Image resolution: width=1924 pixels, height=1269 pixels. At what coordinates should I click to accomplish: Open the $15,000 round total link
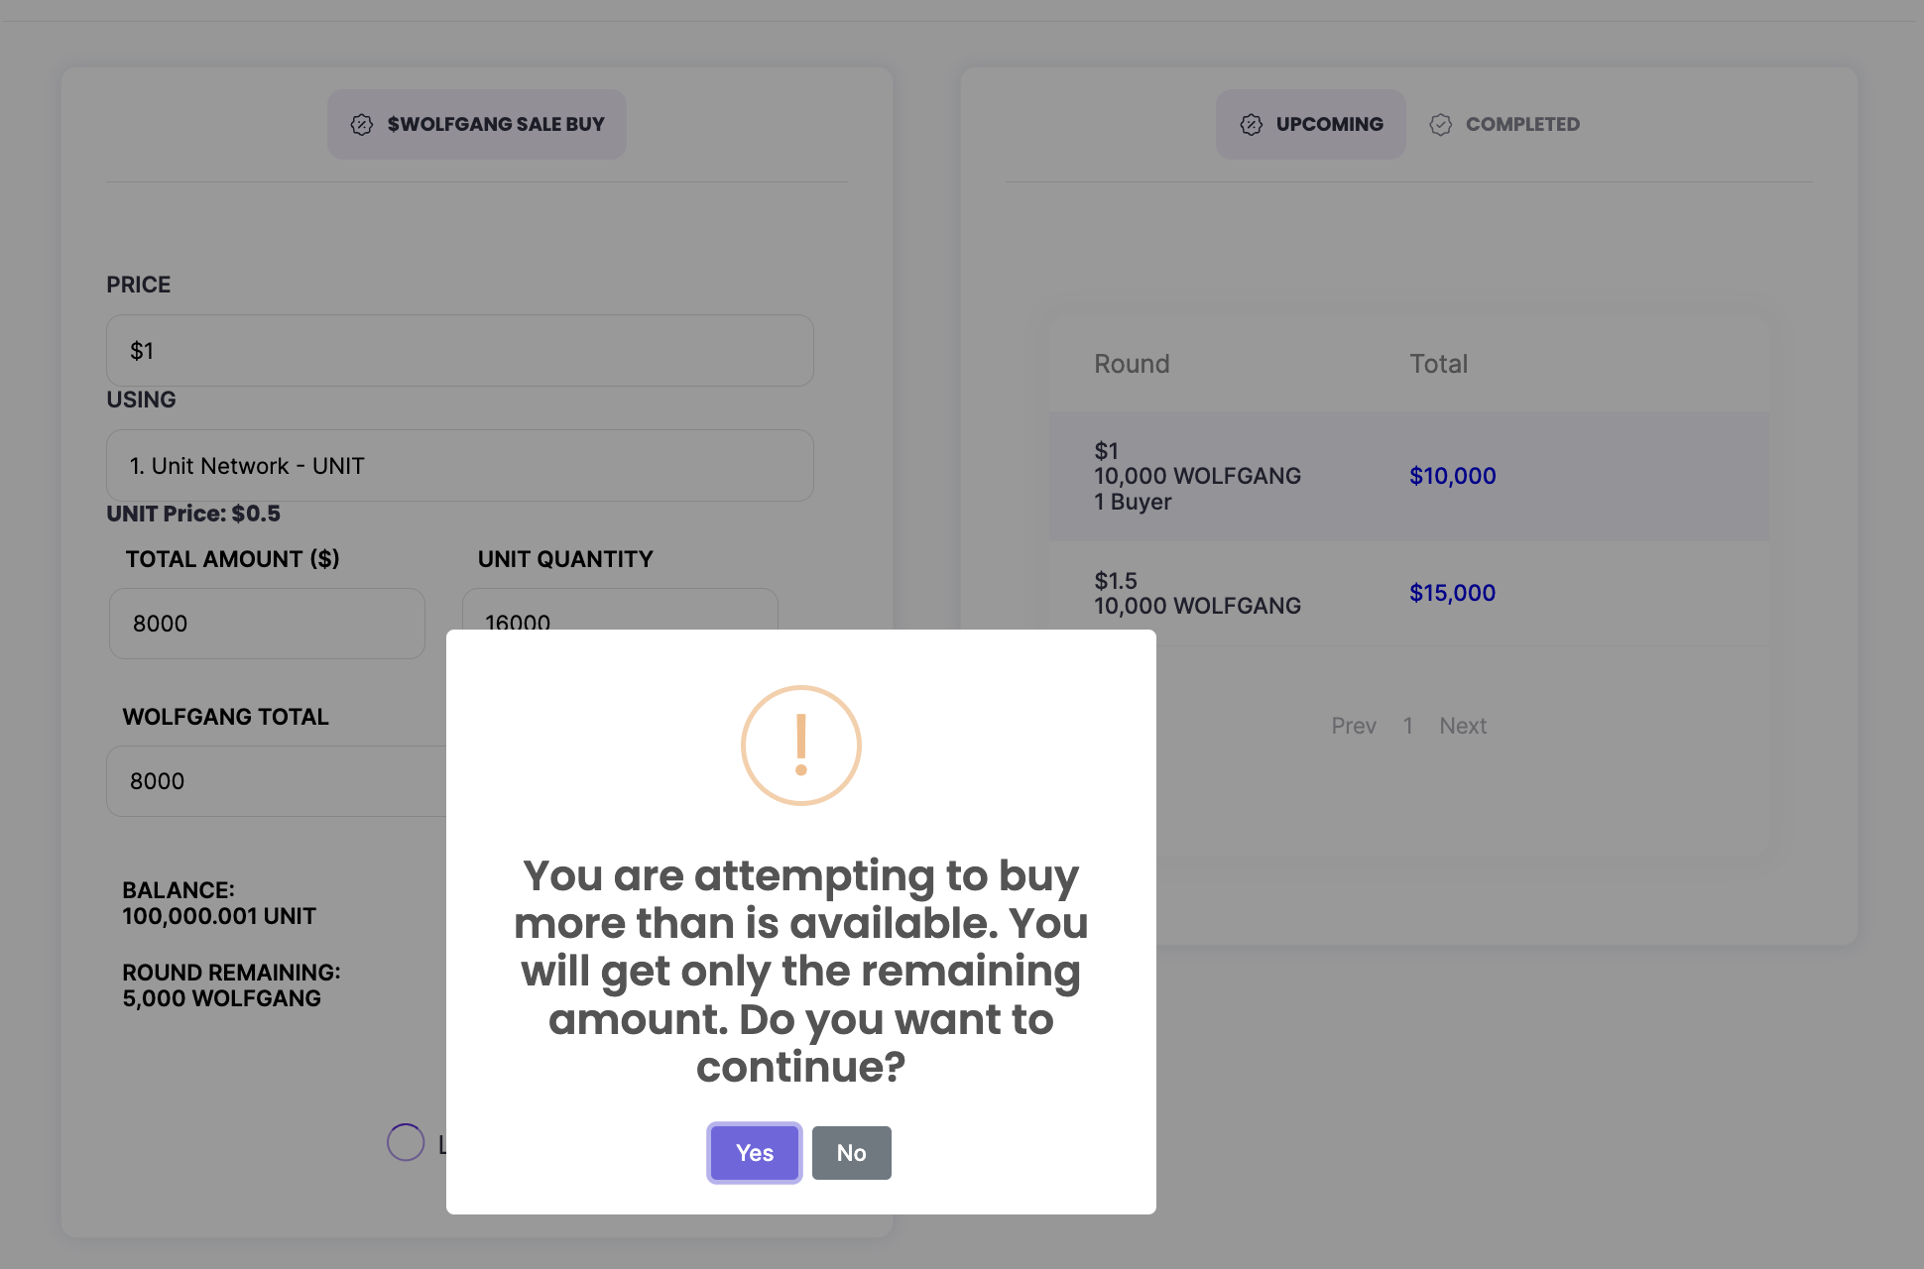coord(1452,593)
